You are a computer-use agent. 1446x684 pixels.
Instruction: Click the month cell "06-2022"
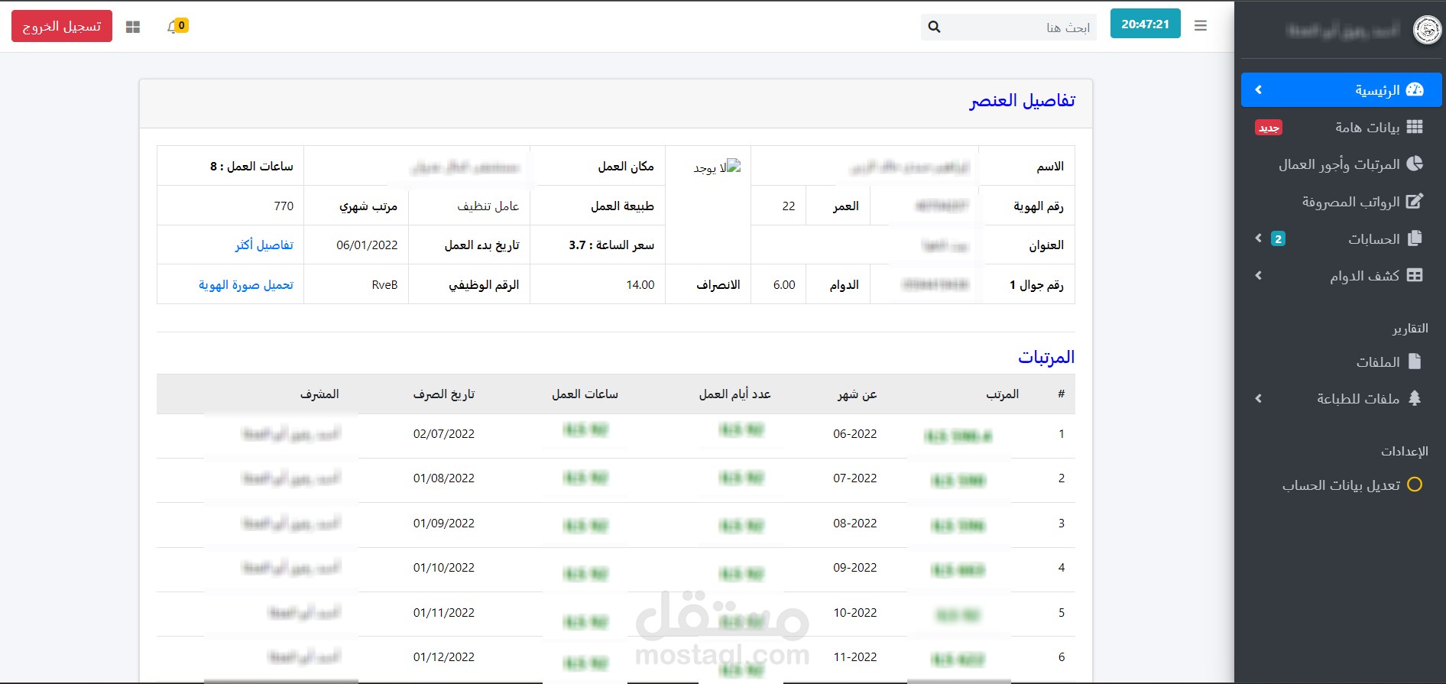click(x=855, y=433)
